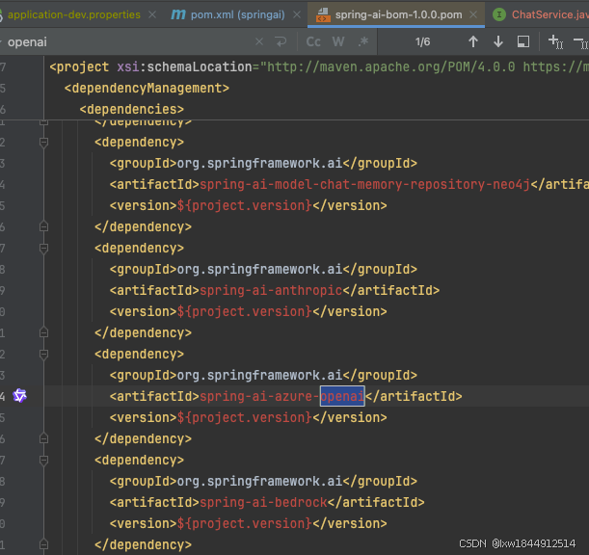Click ${project.version} in the bedrock dependency
This screenshot has height=555, width=589.
pos(245,523)
